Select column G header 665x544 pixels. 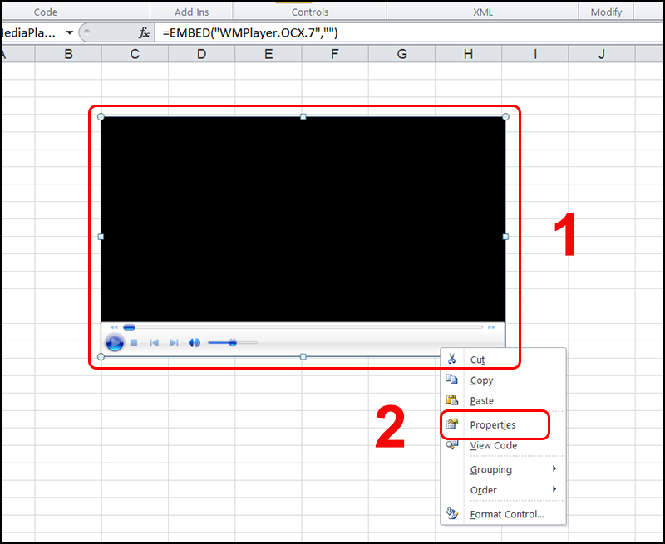point(401,54)
